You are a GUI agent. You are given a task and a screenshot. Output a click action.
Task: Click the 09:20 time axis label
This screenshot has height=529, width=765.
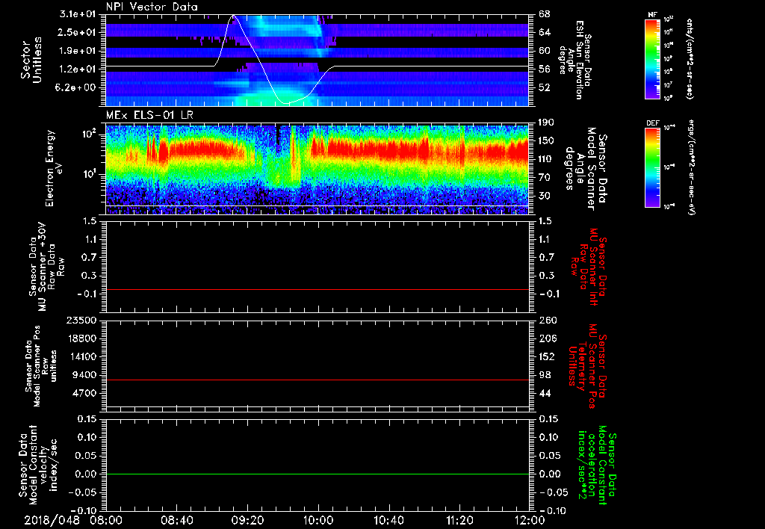248,519
